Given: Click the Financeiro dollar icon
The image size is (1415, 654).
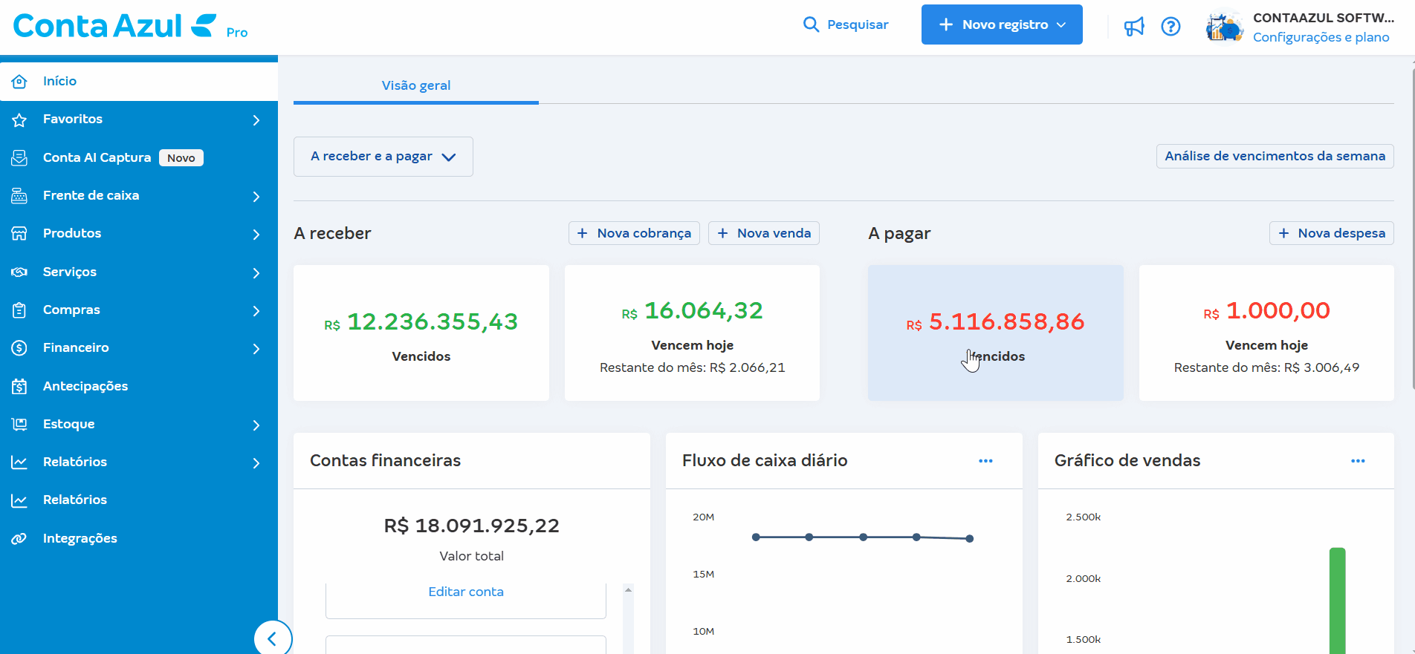Looking at the screenshot, I should (x=19, y=348).
